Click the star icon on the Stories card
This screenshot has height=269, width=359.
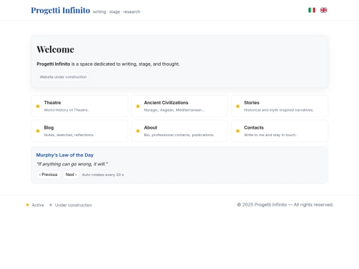pyautogui.click(x=238, y=106)
